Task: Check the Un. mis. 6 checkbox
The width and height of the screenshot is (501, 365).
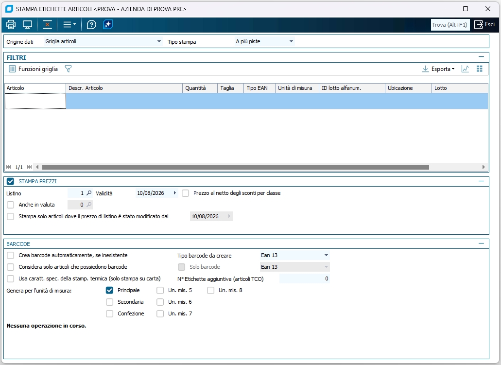Action: tap(160, 302)
